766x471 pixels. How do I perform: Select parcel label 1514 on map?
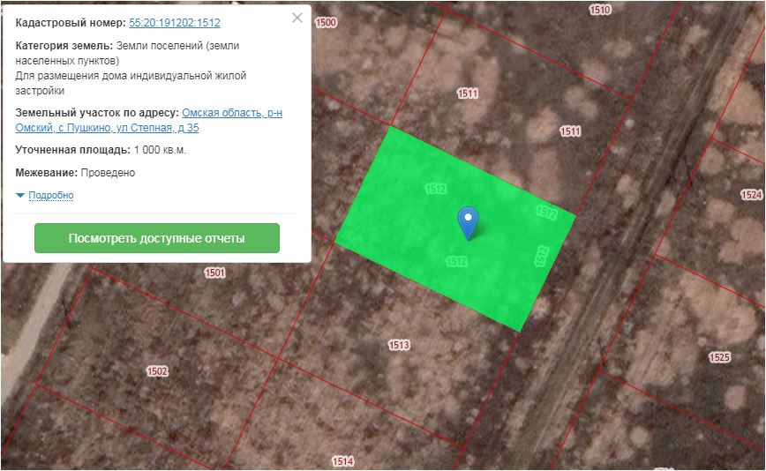click(x=343, y=460)
